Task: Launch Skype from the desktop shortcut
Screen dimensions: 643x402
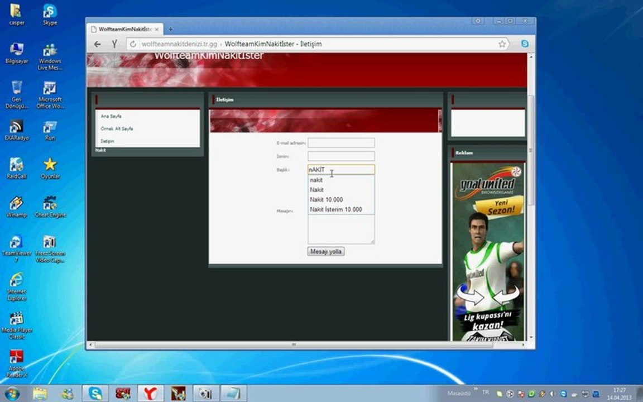Action: 50,14
